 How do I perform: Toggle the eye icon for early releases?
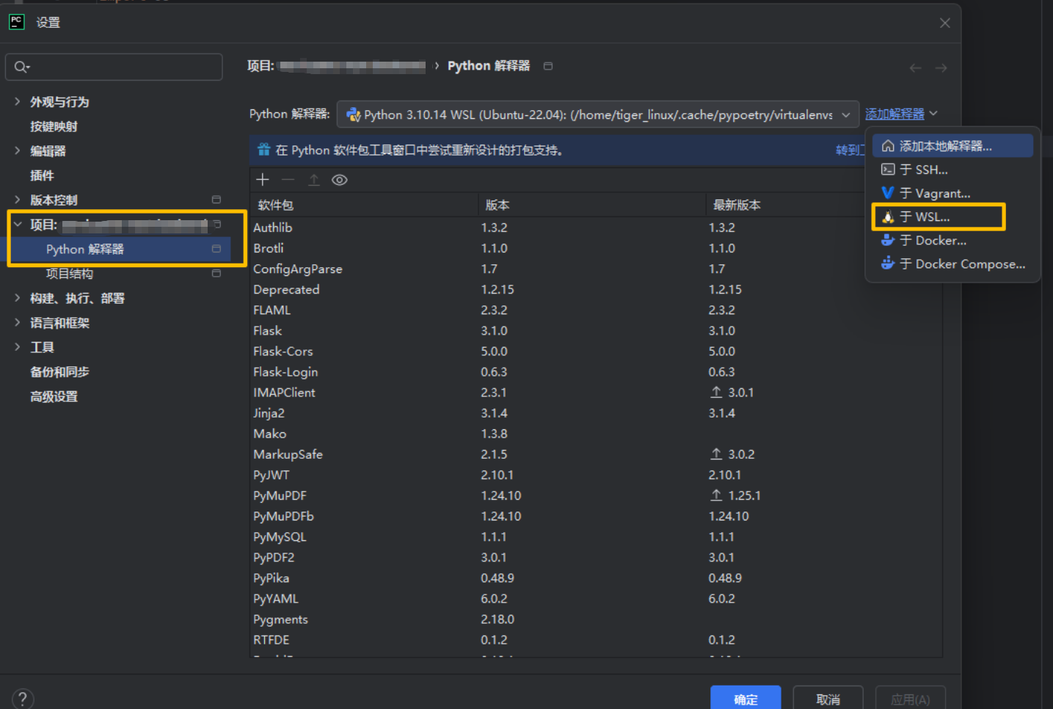click(339, 180)
